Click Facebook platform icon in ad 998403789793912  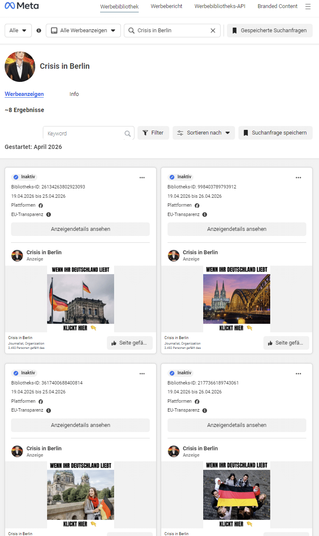(197, 205)
